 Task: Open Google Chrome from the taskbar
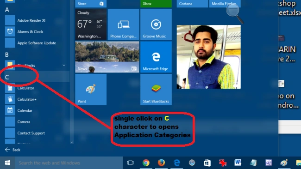pos(146,163)
